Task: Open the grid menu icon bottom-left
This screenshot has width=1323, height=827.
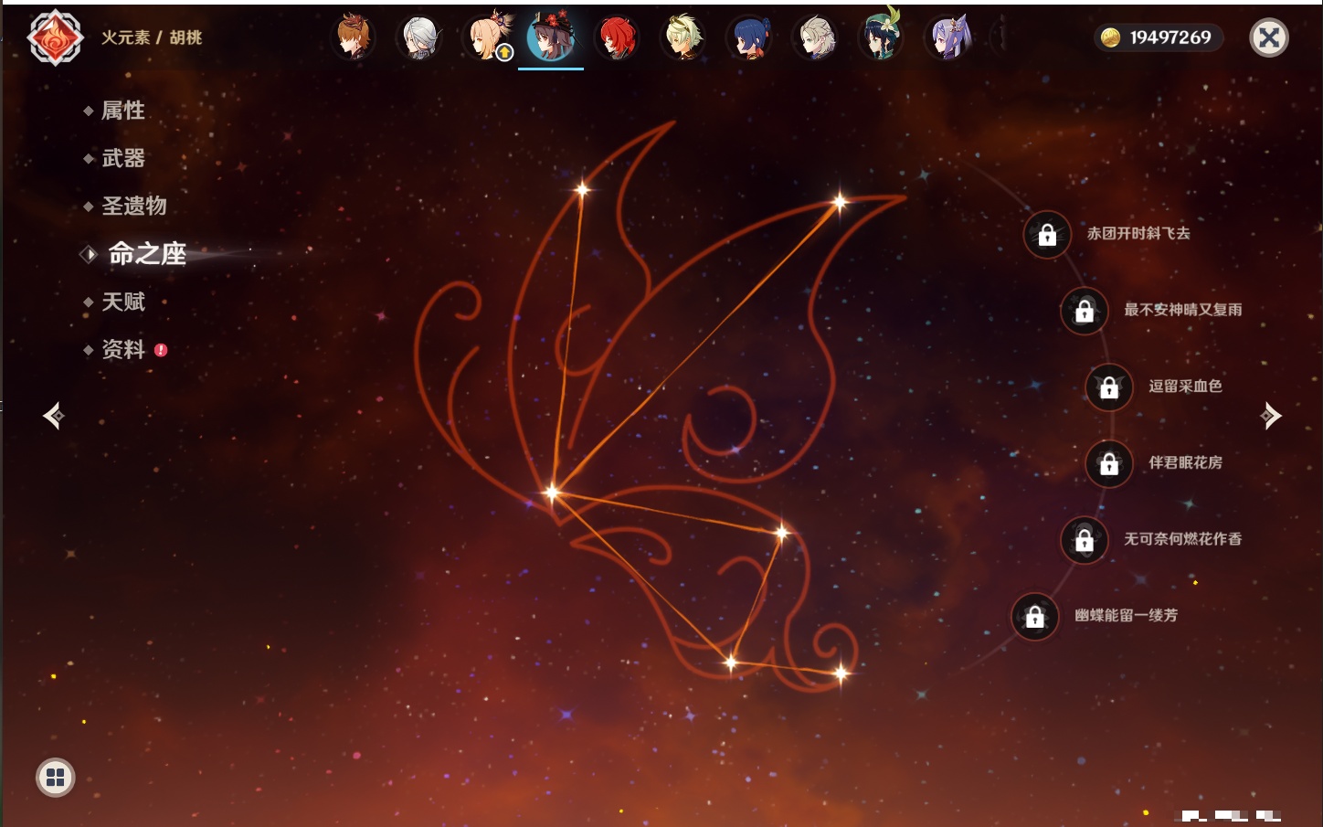Action: tap(55, 778)
